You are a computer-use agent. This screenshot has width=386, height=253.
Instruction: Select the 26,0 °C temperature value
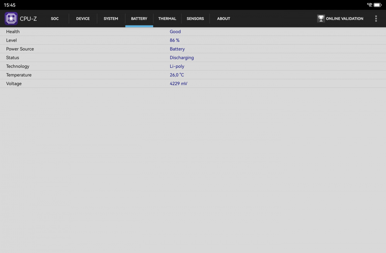coord(177,75)
